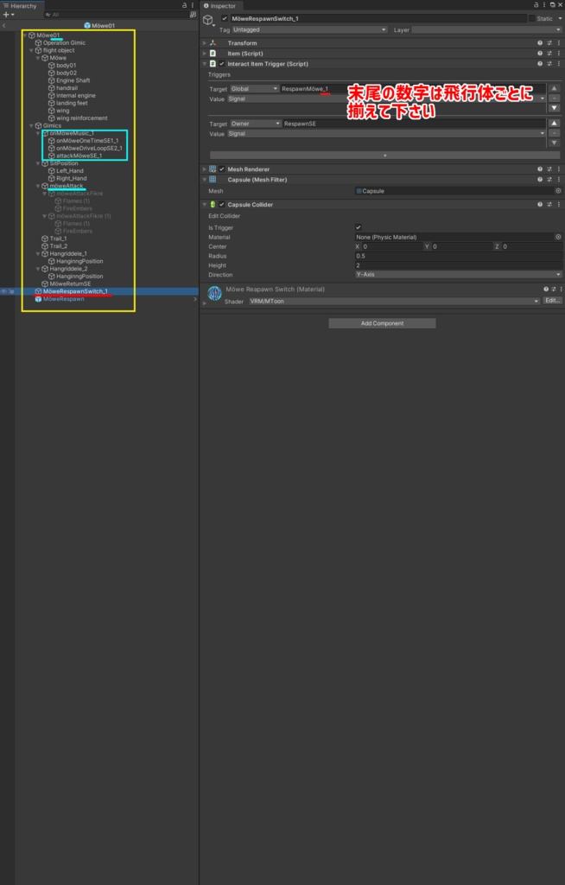Viewport: 565px width, 885px height.
Task: Disable the Mesh Renderer checkbox
Action: pos(222,169)
